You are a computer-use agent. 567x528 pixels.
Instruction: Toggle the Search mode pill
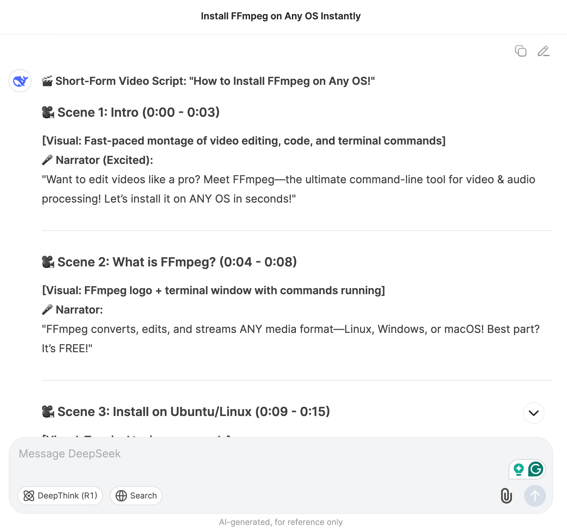pos(136,496)
